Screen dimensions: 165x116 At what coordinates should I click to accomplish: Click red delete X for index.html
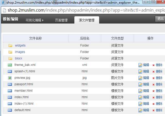pyautogui.click(x=153, y=98)
